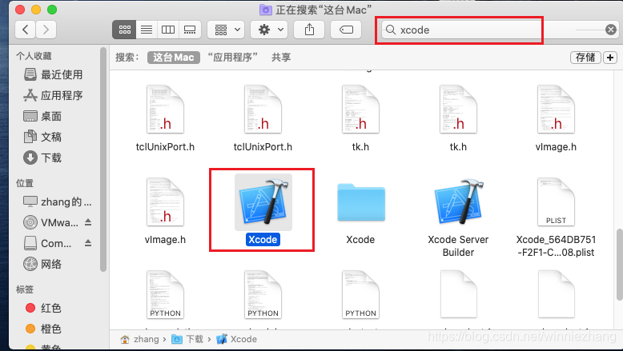Select the second tk.h file icon
Viewport: 623px width, 351px height.
pyautogui.click(x=458, y=109)
